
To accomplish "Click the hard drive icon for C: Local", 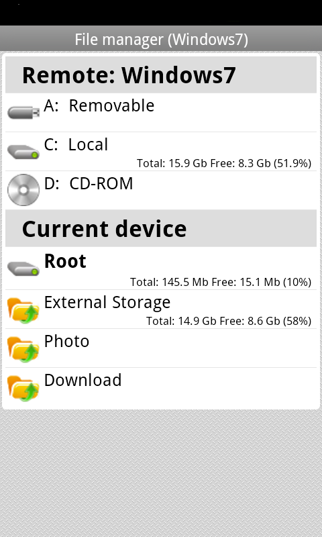I will (x=23, y=152).
